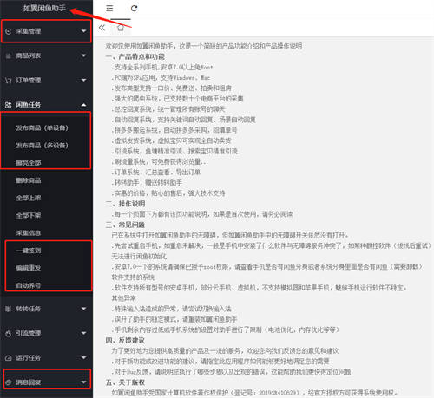Click the 运行任务 sidebar icon
Image resolution: width=434 pixels, height=398 pixels.
pyautogui.click(x=9, y=358)
